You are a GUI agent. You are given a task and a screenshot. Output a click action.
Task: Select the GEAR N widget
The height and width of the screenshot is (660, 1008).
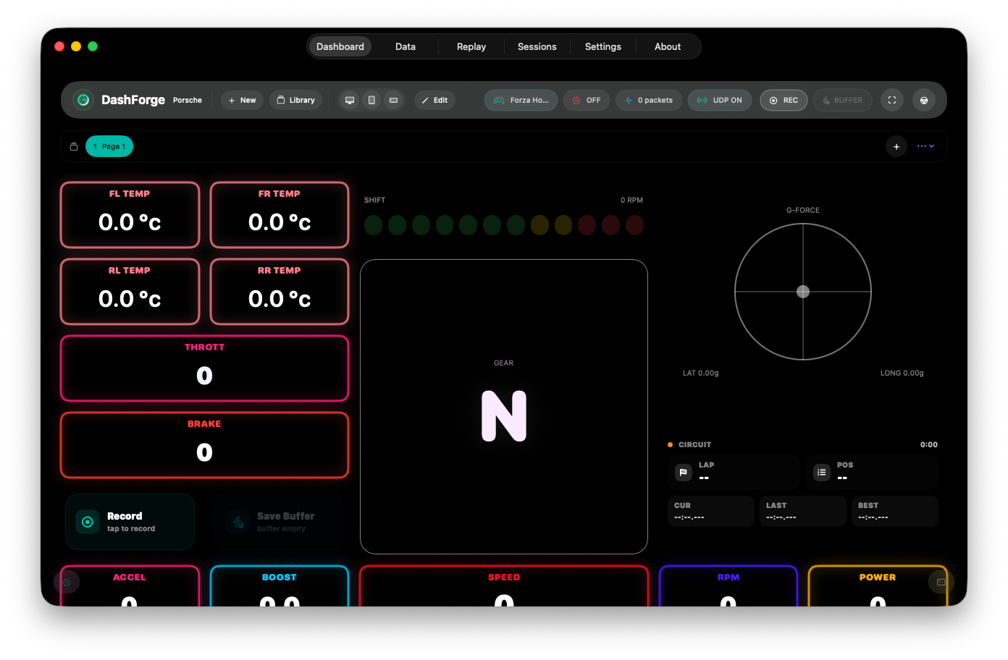tap(504, 407)
